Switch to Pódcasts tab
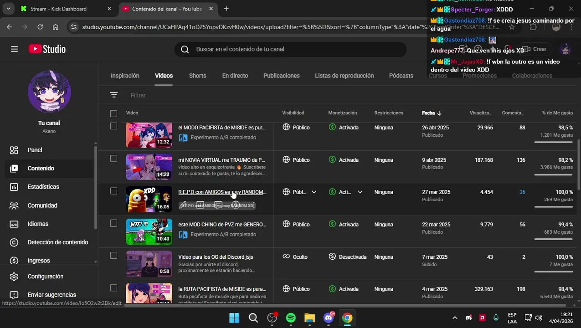The width and height of the screenshot is (581, 328). 401,76
